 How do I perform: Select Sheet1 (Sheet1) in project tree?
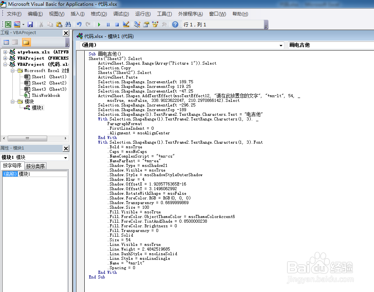pyautogui.click(x=49, y=77)
